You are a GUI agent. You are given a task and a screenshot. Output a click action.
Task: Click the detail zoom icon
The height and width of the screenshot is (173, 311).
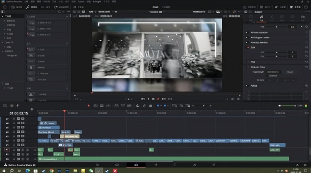pos(181,105)
